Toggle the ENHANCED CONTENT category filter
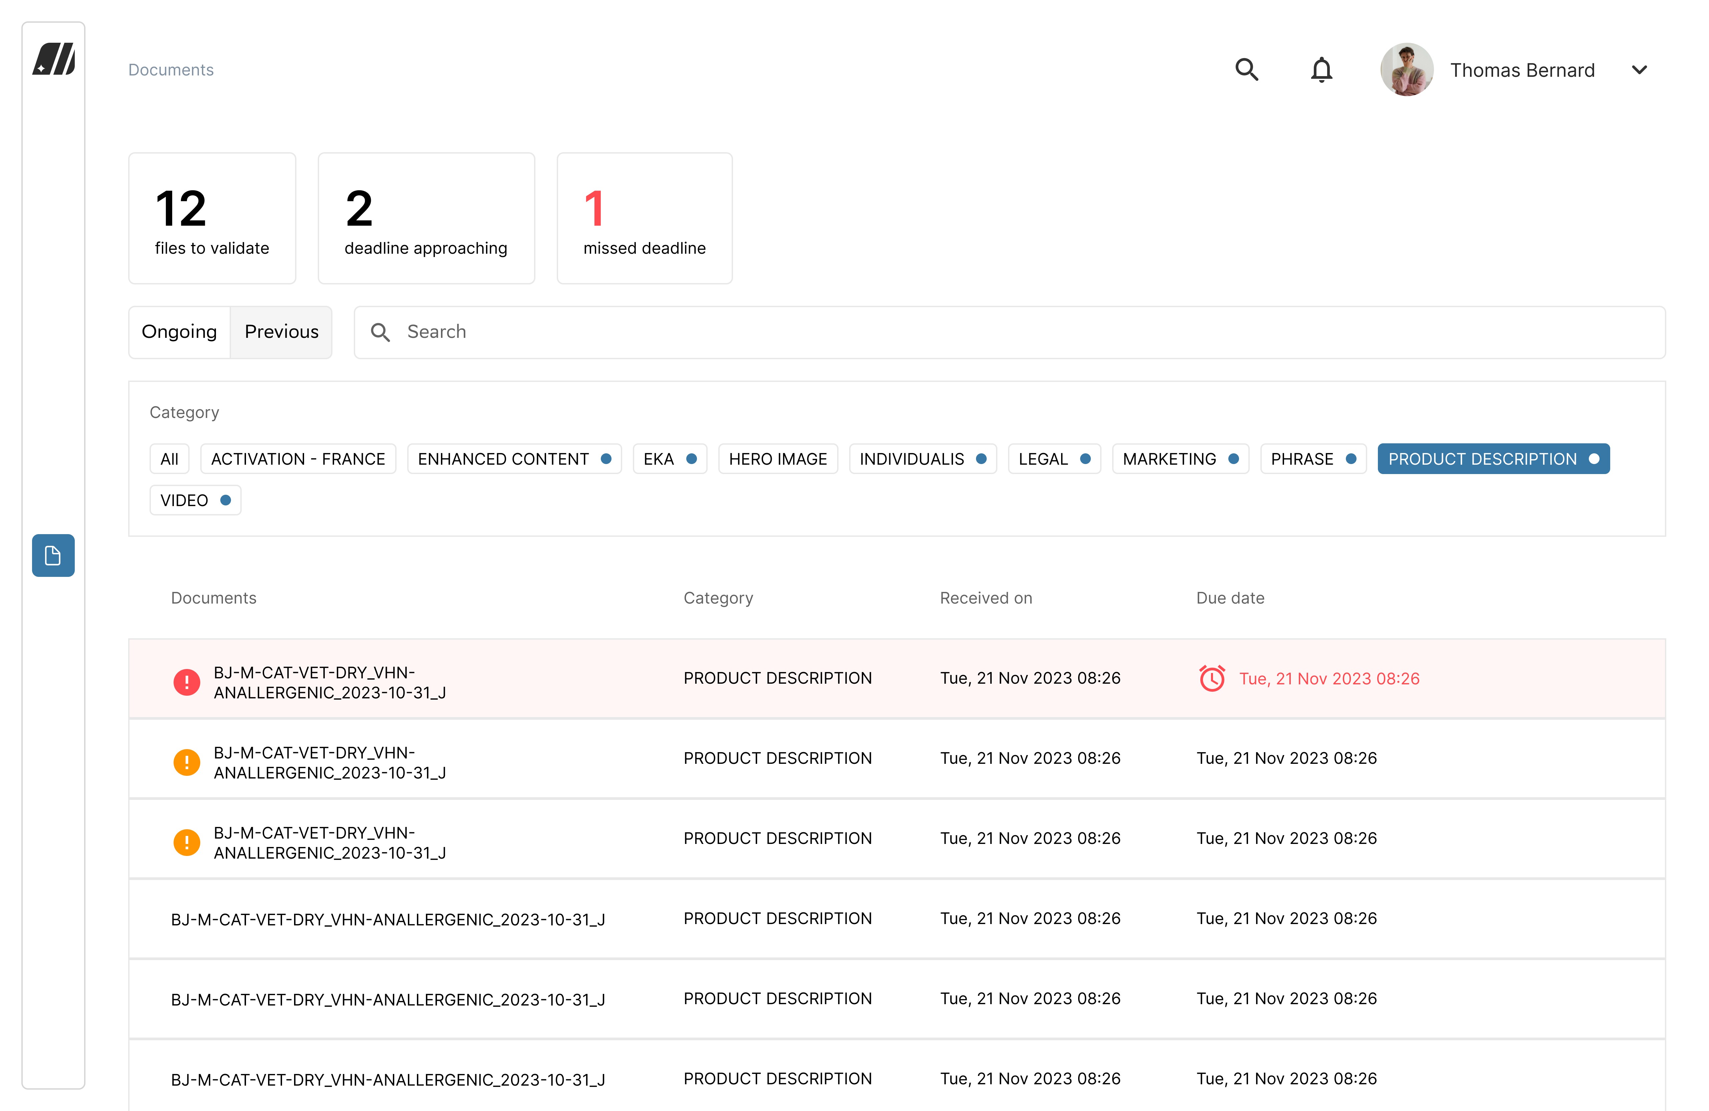The width and height of the screenshot is (1709, 1111). pos(513,459)
